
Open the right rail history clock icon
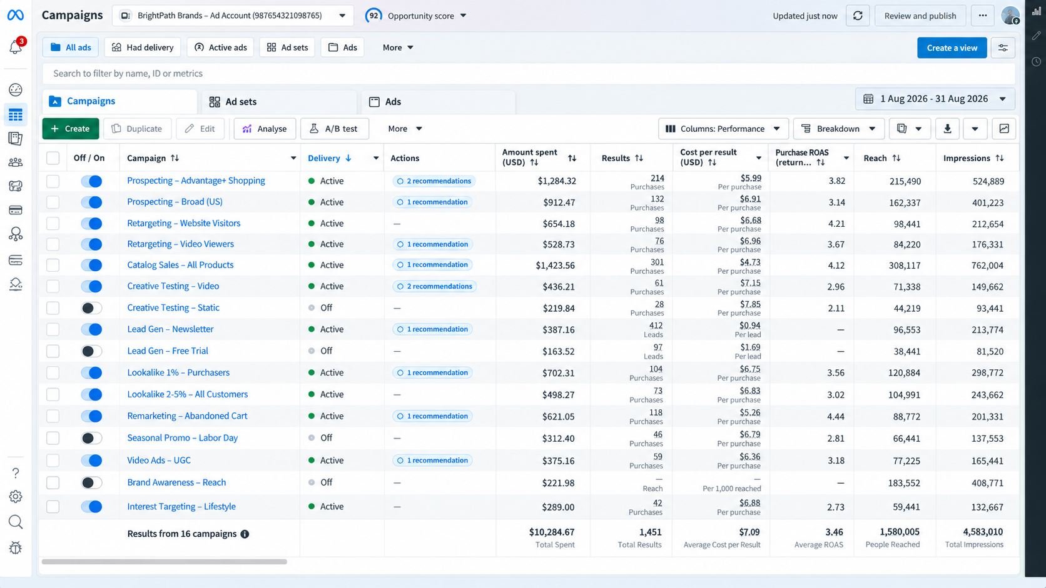tap(1037, 61)
